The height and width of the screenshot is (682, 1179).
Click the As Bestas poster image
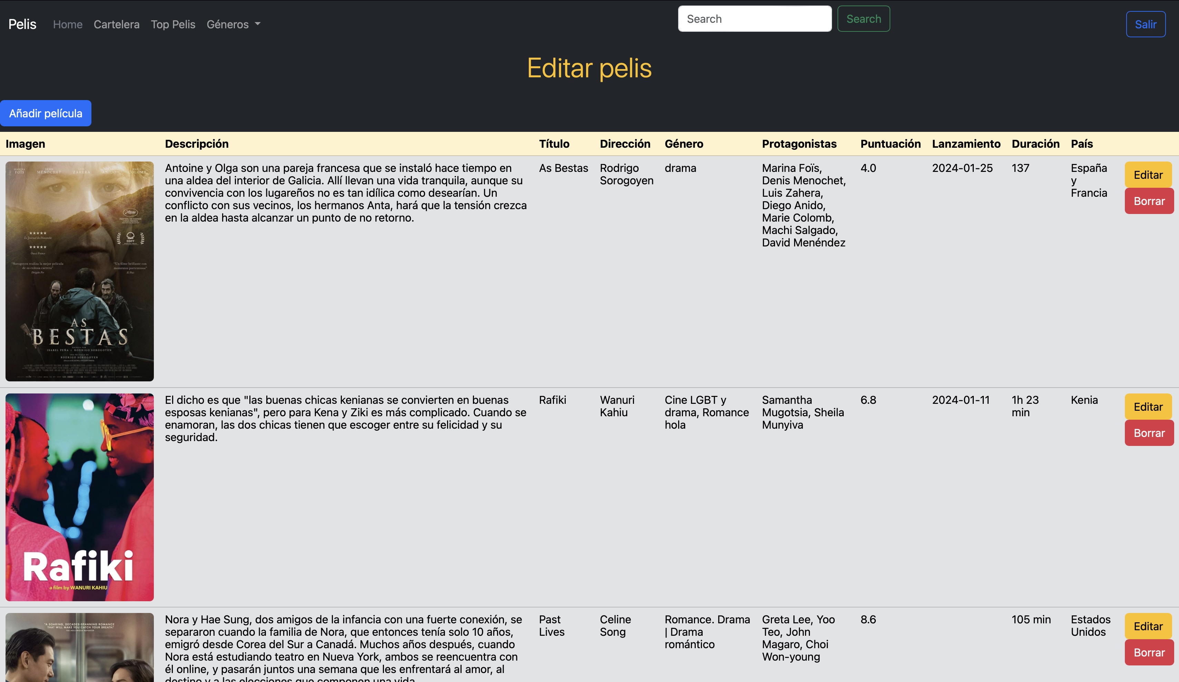(x=80, y=271)
